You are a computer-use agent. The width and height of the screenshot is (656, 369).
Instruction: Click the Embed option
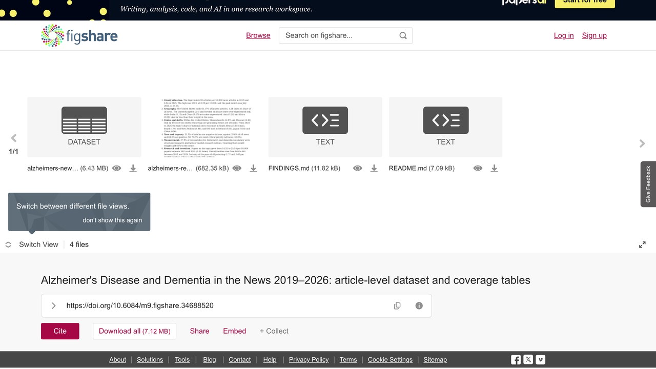pyautogui.click(x=235, y=331)
